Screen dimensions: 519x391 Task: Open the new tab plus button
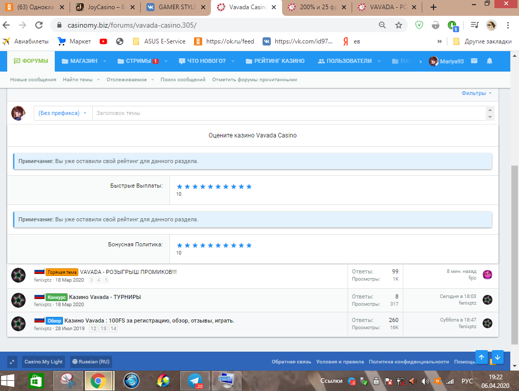434,7
